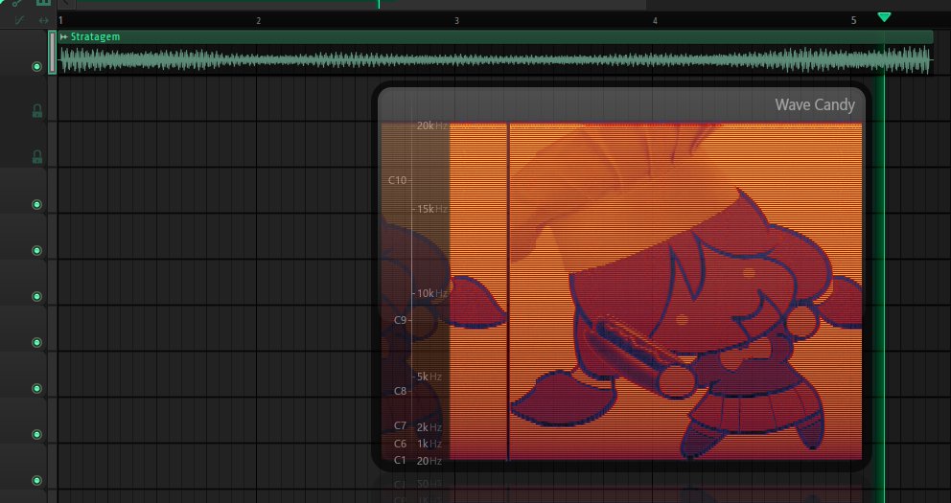Open the Stratagem clip menu arrow icon

(x=63, y=37)
